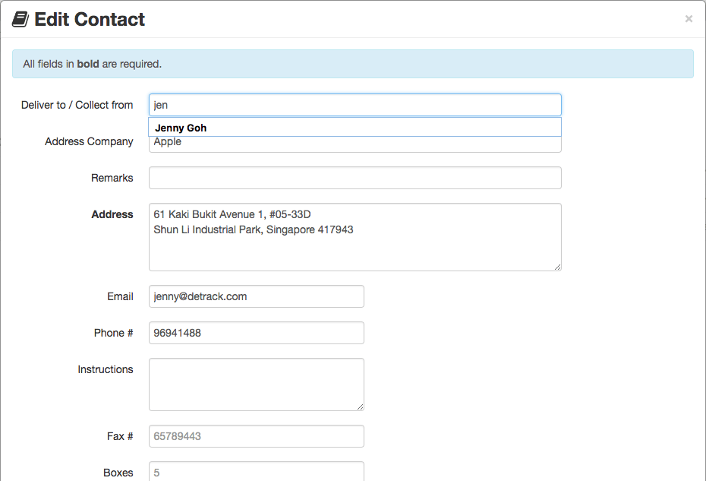Select Jenny Goh autocomplete suggestion

pos(355,128)
